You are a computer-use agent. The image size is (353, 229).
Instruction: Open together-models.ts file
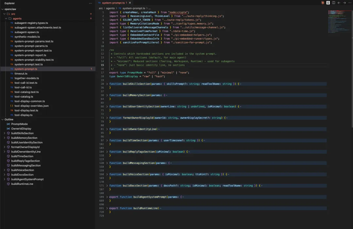coord(27,78)
